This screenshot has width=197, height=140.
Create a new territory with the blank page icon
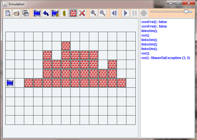pyautogui.click(x=8, y=13)
